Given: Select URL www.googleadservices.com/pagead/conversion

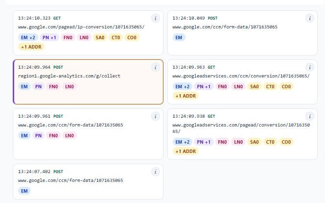Looking at the screenshot, I should pos(241,128).
